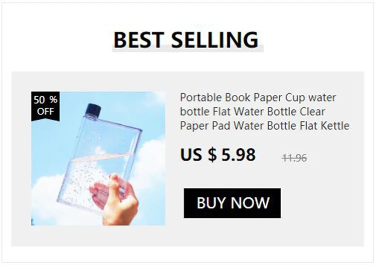376x265 pixels.
Task: Open the Portable Book Paper Cup title link
Action: 265,111
